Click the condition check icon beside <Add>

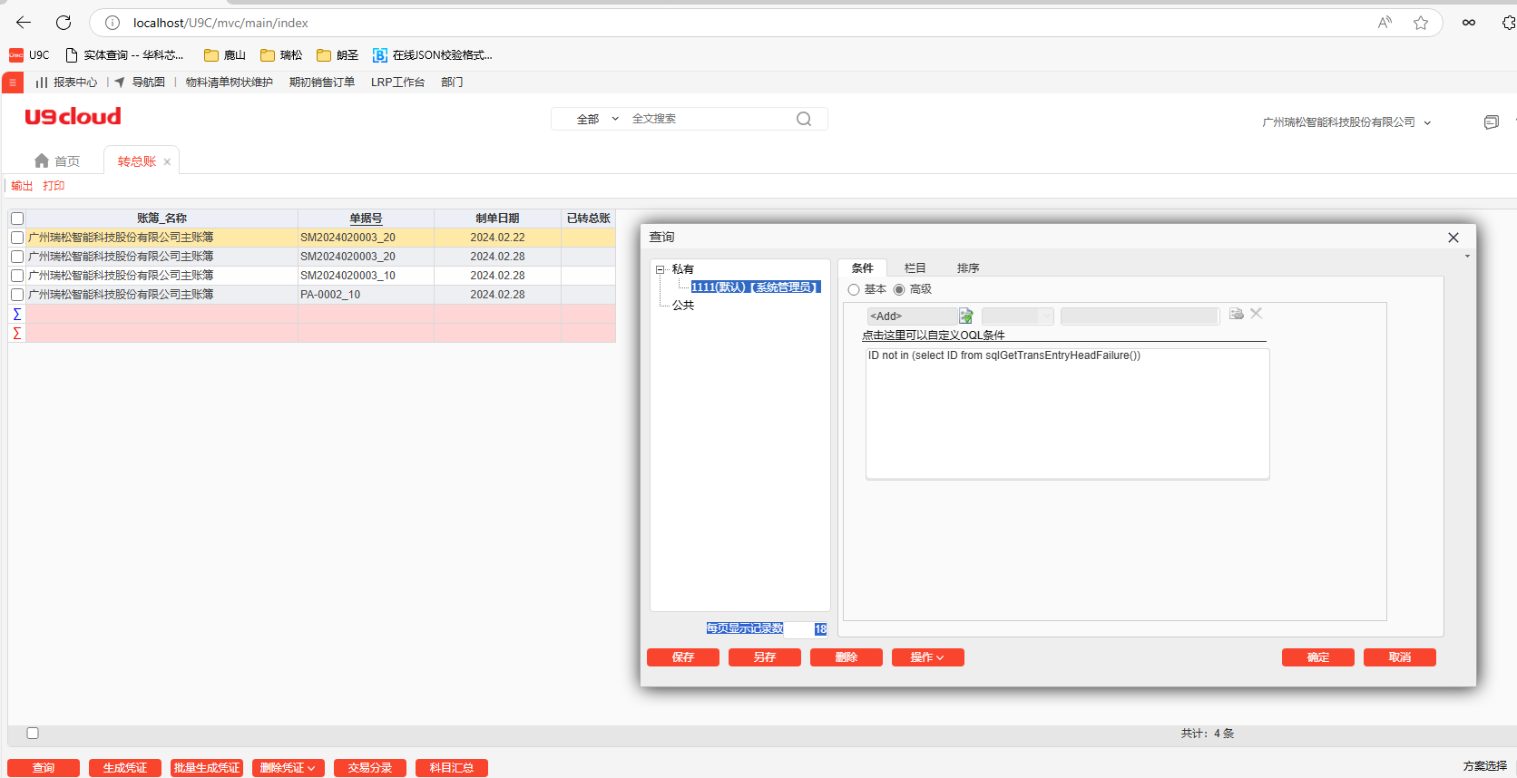tap(966, 316)
